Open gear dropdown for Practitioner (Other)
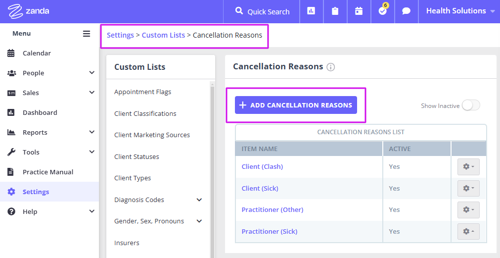This screenshot has height=258, width=500. pyautogui.click(x=468, y=210)
